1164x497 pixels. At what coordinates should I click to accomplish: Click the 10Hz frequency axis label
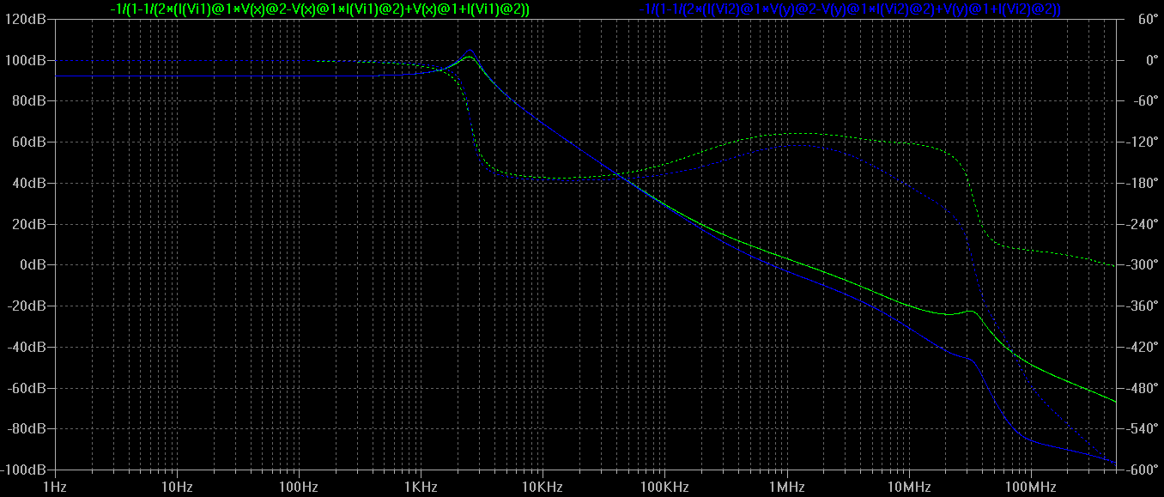click(x=177, y=488)
